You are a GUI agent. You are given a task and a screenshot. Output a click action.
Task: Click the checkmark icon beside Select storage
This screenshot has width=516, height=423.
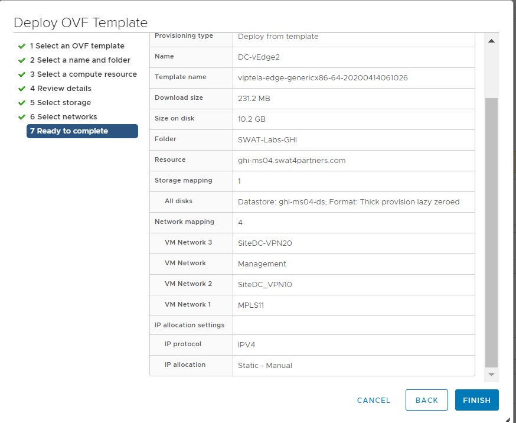tap(22, 103)
